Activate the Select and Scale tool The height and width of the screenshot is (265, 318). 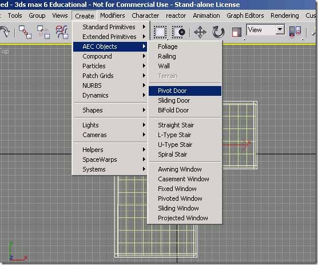click(236, 32)
